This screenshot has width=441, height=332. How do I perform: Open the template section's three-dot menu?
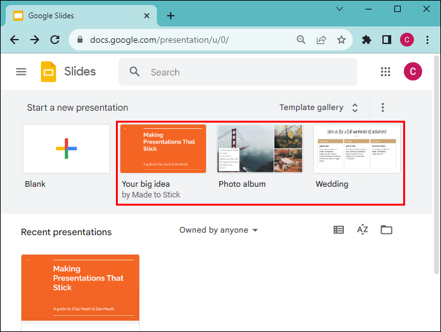382,108
